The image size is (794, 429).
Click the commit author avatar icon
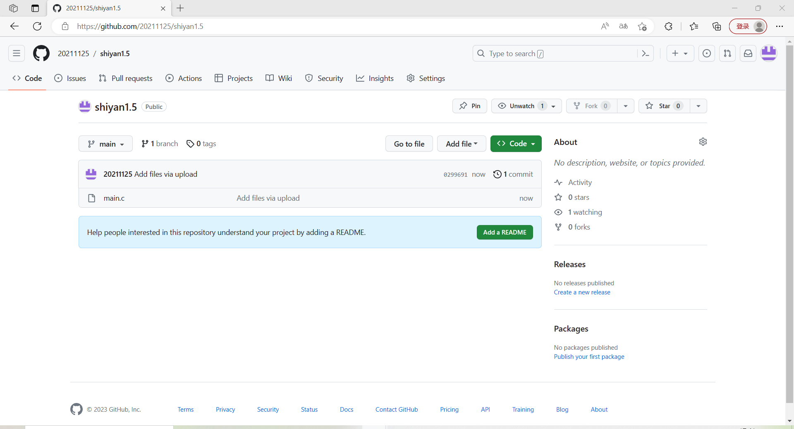pyautogui.click(x=91, y=174)
